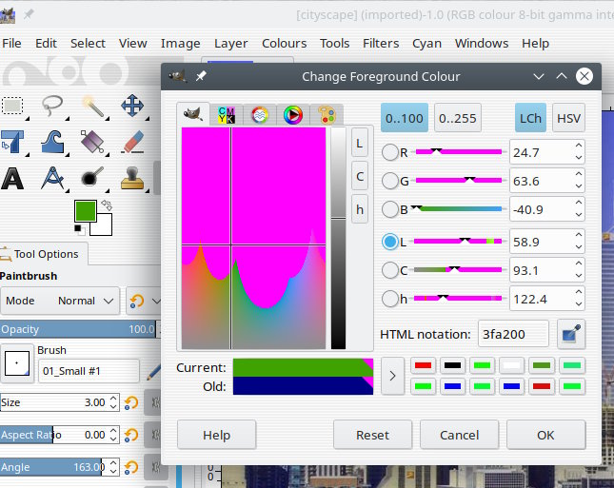
Task: Click the colour picker eyedropper button
Action: (571, 334)
